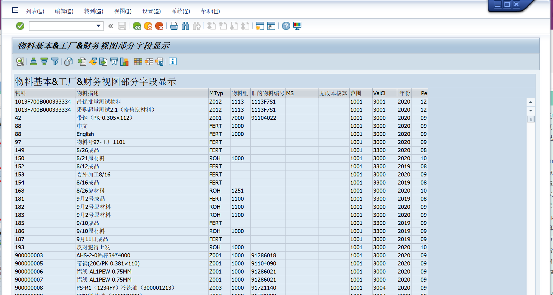Print the material list
The image size is (553, 295).
174,26
